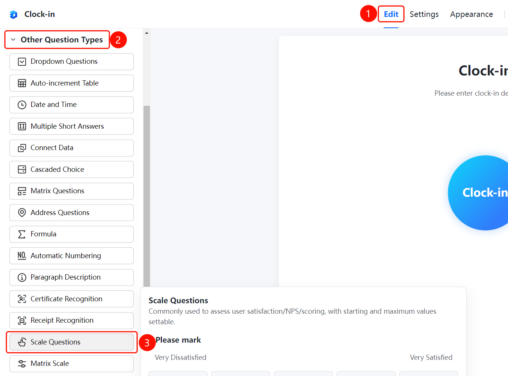Open the Appearance tab
This screenshot has height=376, width=508.
pos(472,14)
